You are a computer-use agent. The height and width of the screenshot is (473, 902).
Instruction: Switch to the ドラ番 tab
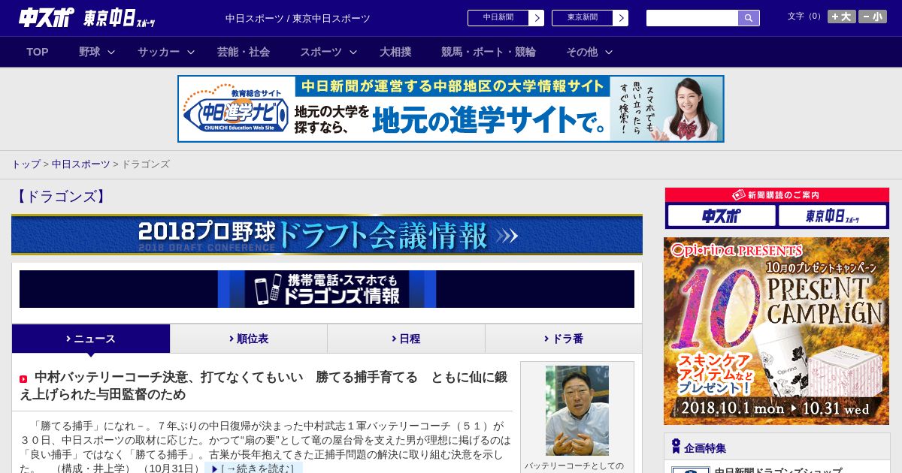564,339
